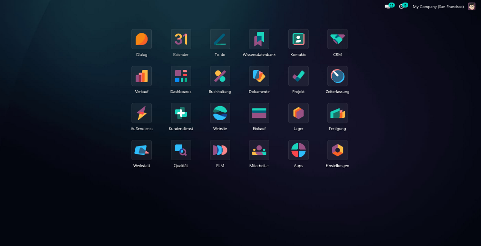
Task: Open the Einkauf app
Action: click(x=259, y=113)
